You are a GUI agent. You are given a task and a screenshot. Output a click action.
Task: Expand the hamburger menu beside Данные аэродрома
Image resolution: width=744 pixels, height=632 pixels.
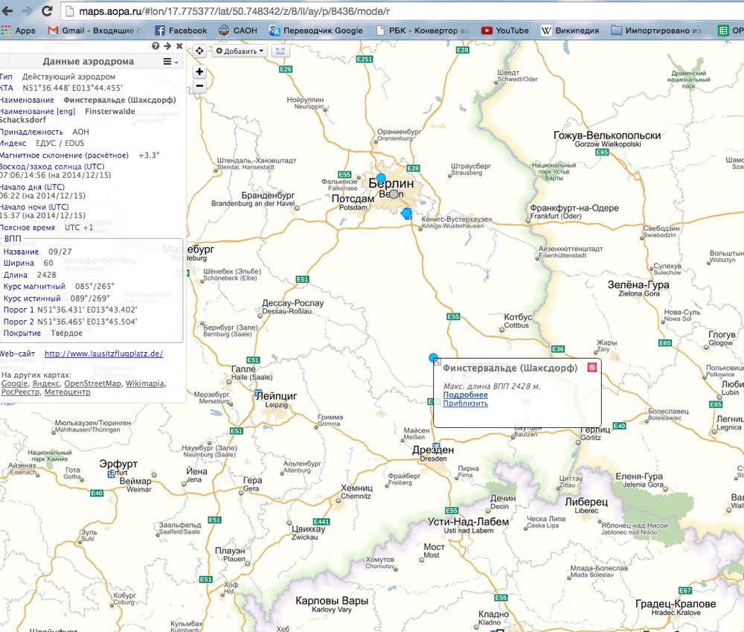click(x=169, y=62)
